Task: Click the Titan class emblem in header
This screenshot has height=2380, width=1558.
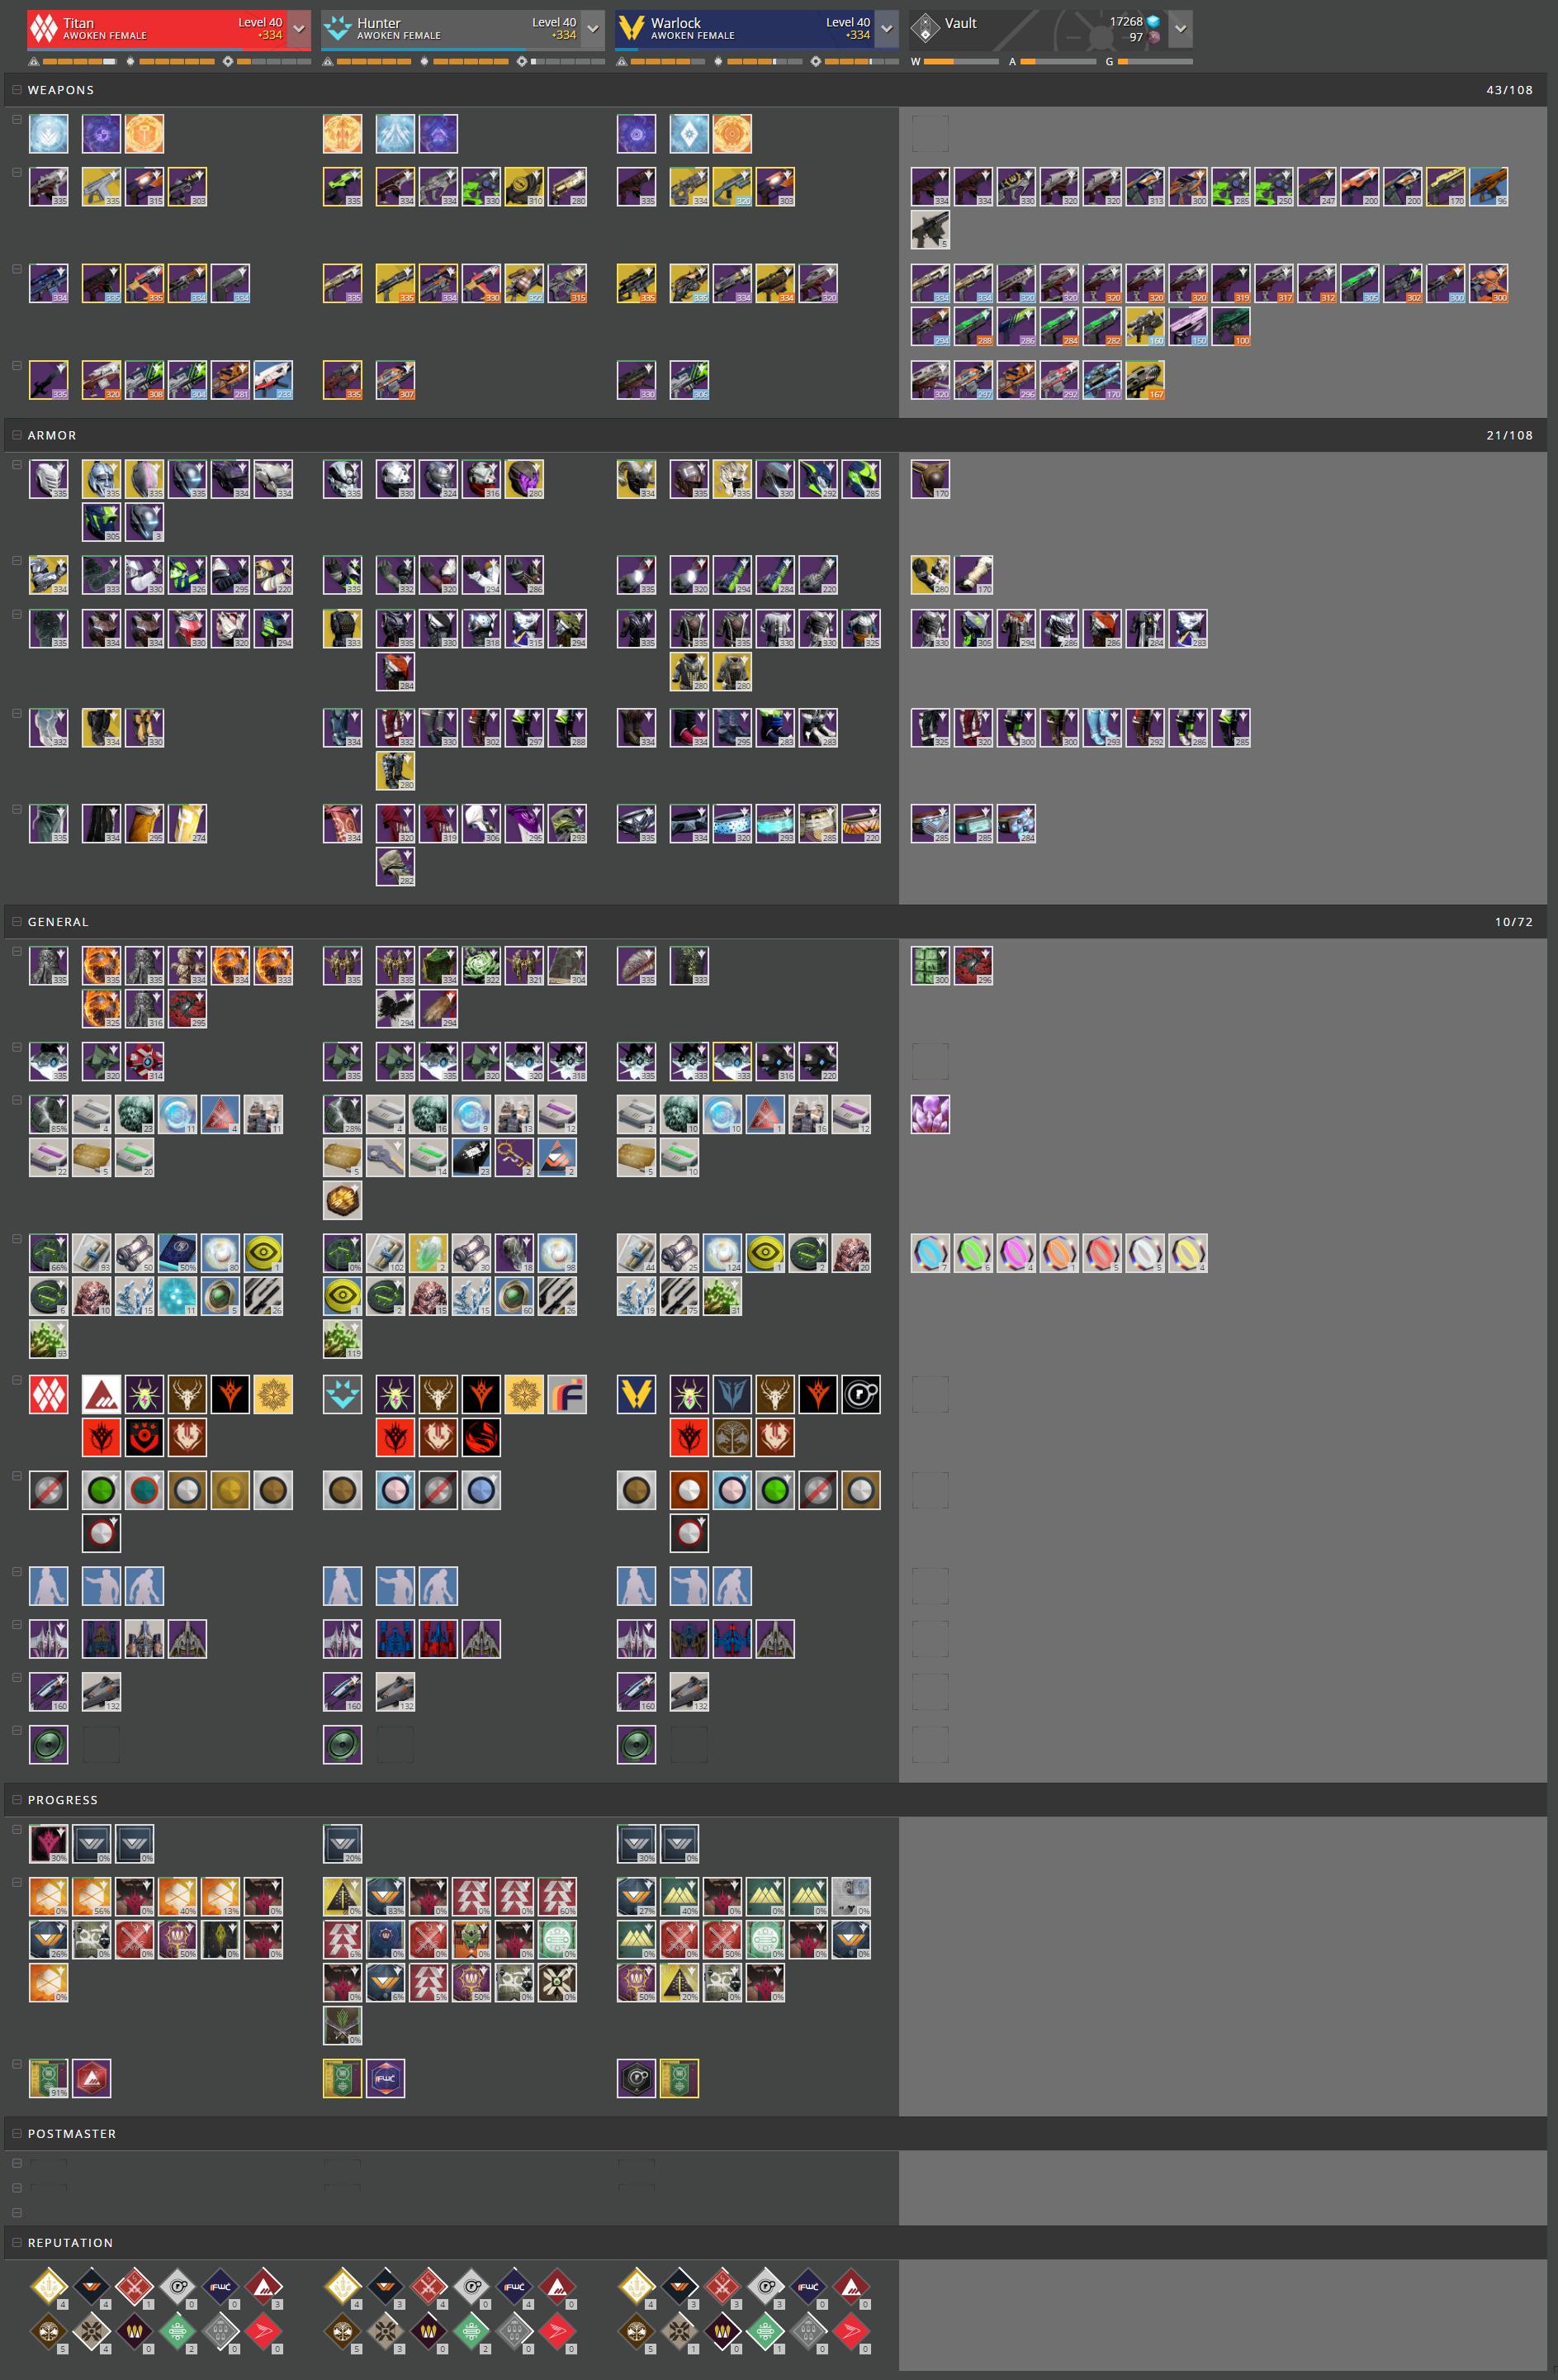Action: 43,28
